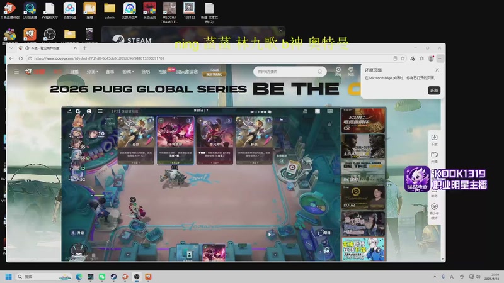Open Edge reader view icon
This screenshot has width=504, height=283.
(395, 58)
